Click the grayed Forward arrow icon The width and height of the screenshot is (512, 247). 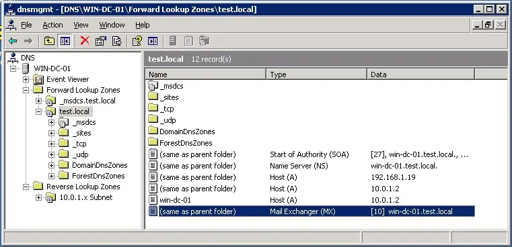(x=28, y=41)
